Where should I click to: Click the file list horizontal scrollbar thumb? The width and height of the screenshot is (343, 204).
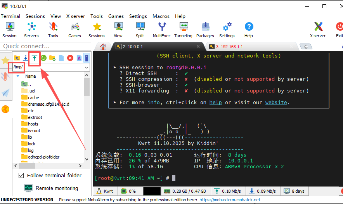(x=27, y=166)
